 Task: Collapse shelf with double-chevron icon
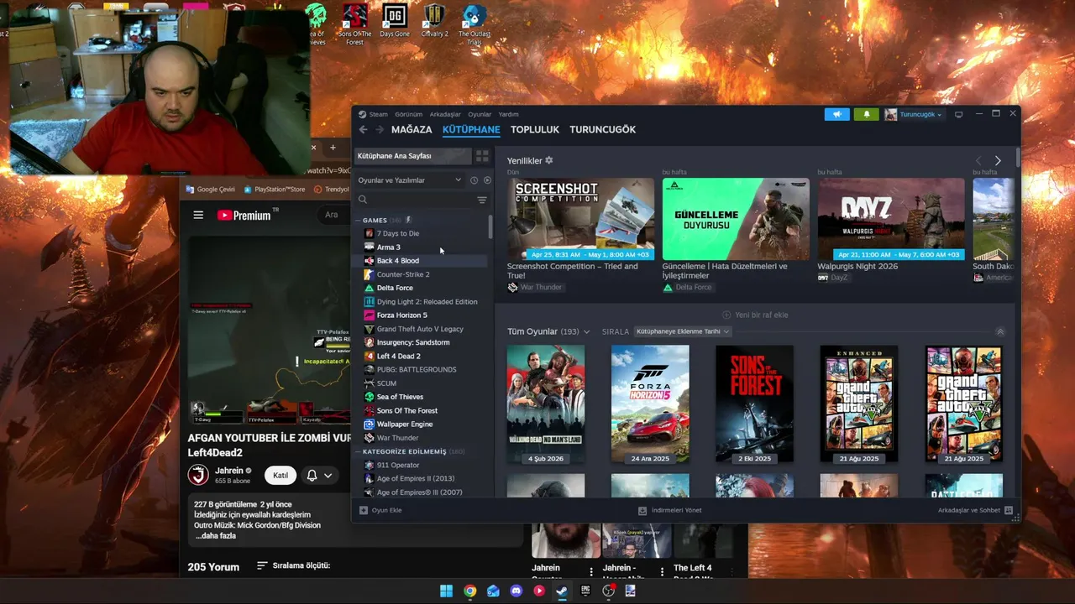1000,332
